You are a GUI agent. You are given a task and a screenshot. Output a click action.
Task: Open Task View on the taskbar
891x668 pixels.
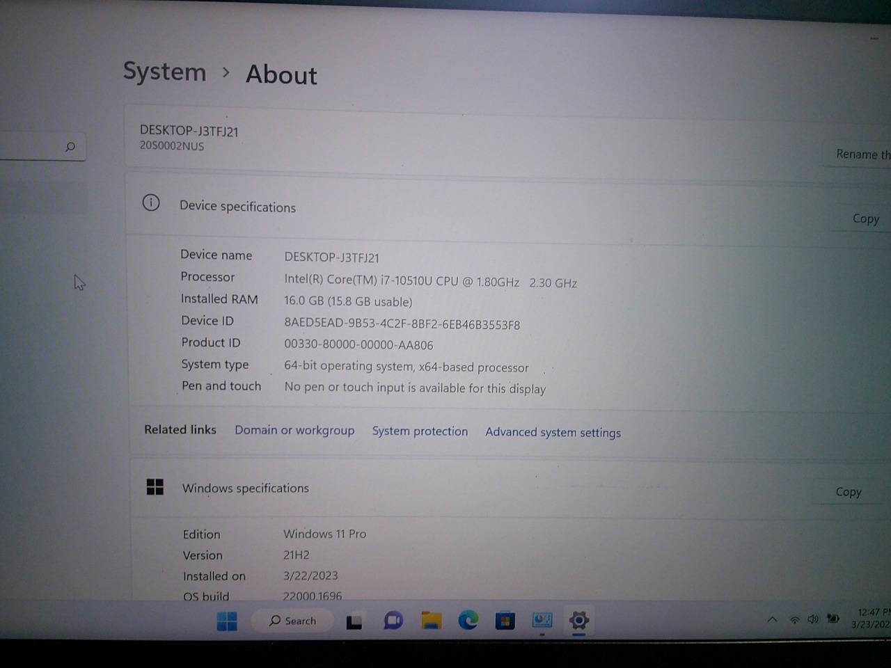(354, 621)
